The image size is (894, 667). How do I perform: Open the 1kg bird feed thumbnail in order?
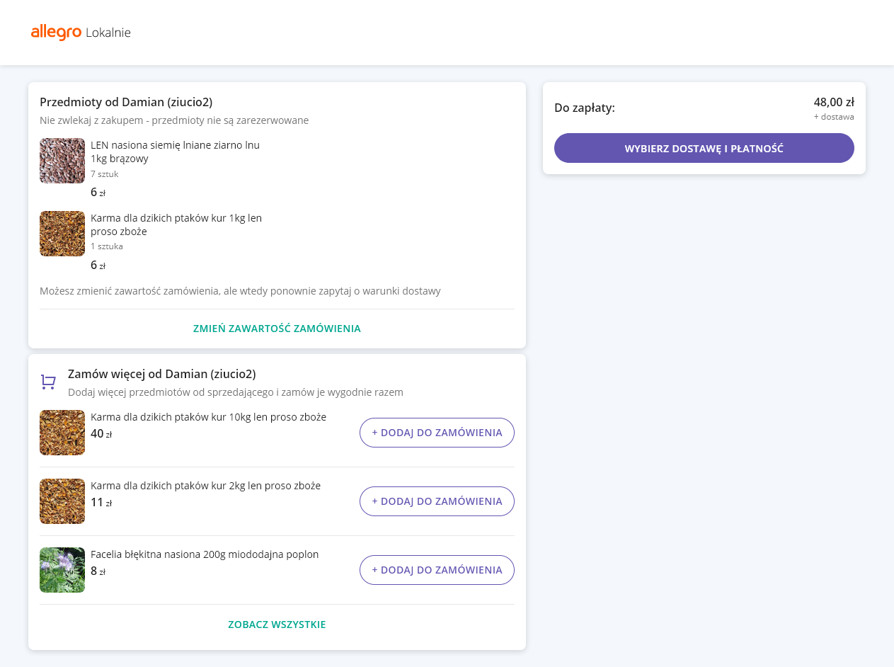[x=62, y=234]
